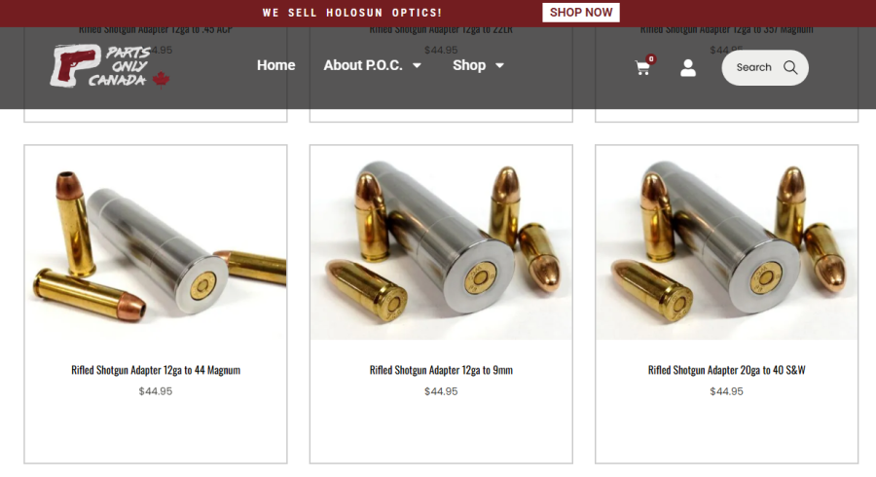Open Rifled Shotgun Adapter 20ga to 40 S&W link
Viewport: 876px width, 477px height.
pyautogui.click(x=727, y=370)
